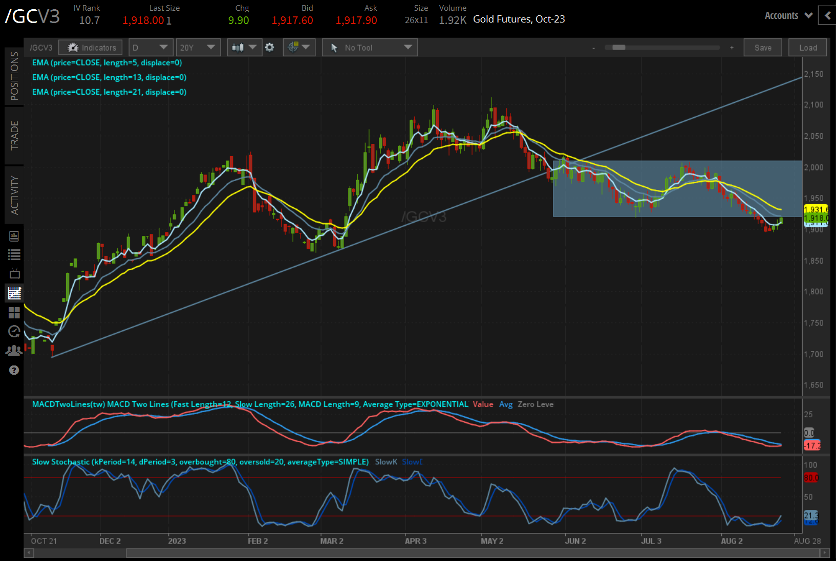Select the charts grid icon in sidebar
This screenshot has width=836, height=561.
(14, 293)
